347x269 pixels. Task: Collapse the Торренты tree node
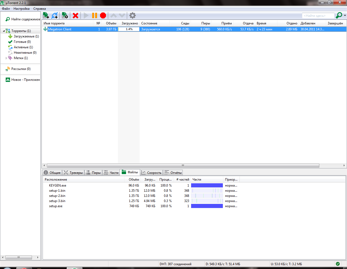click(4, 31)
